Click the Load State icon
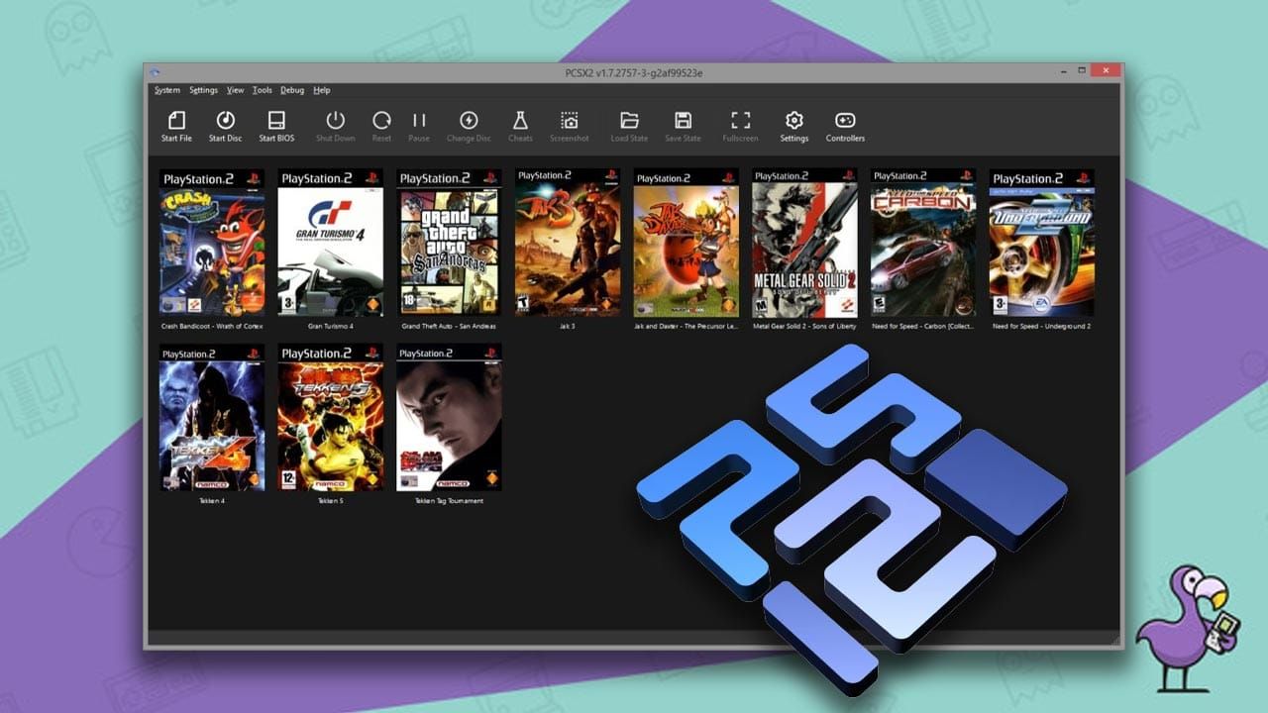The width and height of the screenshot is (1268, 713). pyautogui.click(x=629, y=124)
